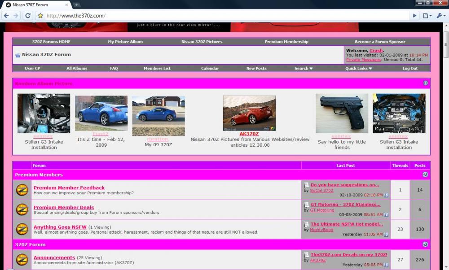Click the Nissan 370Z Forum breadcrumb title
The height and width of the screenshot is (270, 449).
[46, 54]
